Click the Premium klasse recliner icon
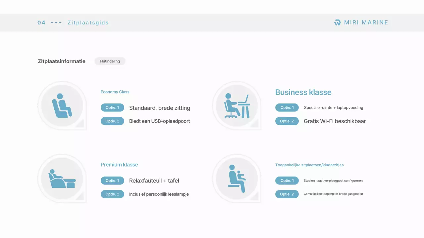This screenshot has height=238, width=424. (x=62, y=179)
